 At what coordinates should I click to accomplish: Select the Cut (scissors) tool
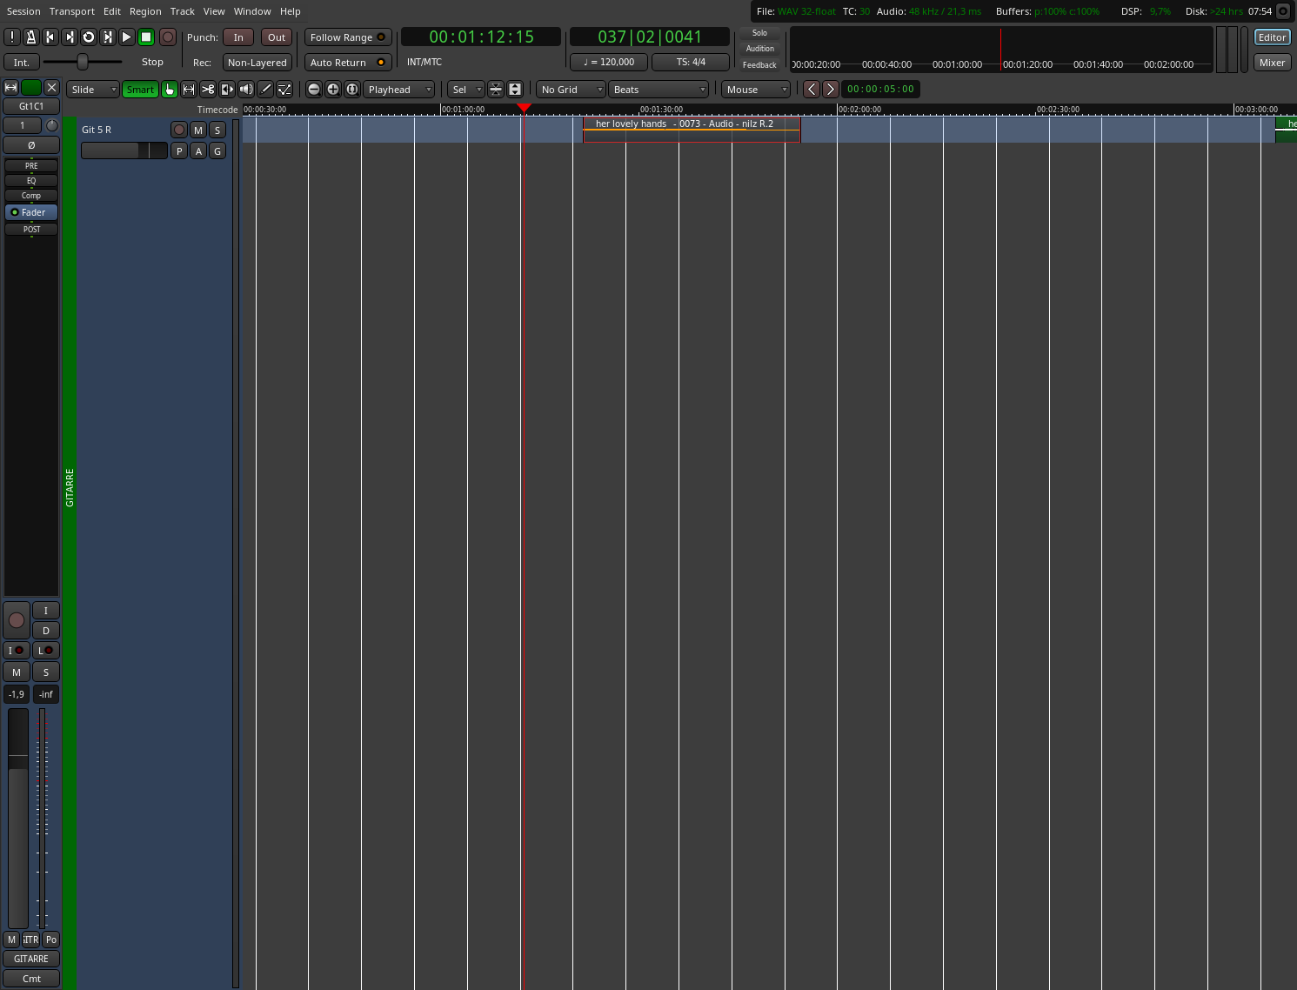208,90
